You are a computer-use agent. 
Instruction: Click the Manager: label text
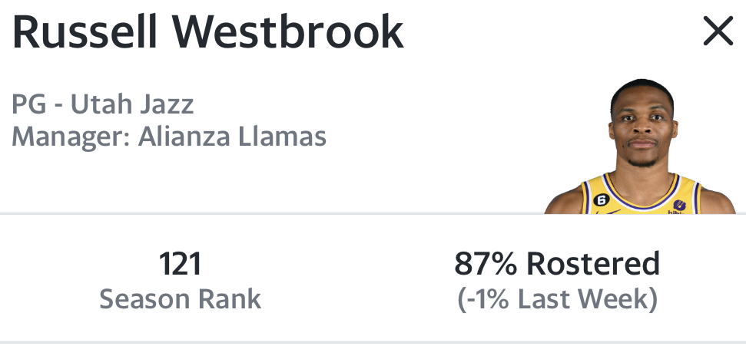click(71, 137)
